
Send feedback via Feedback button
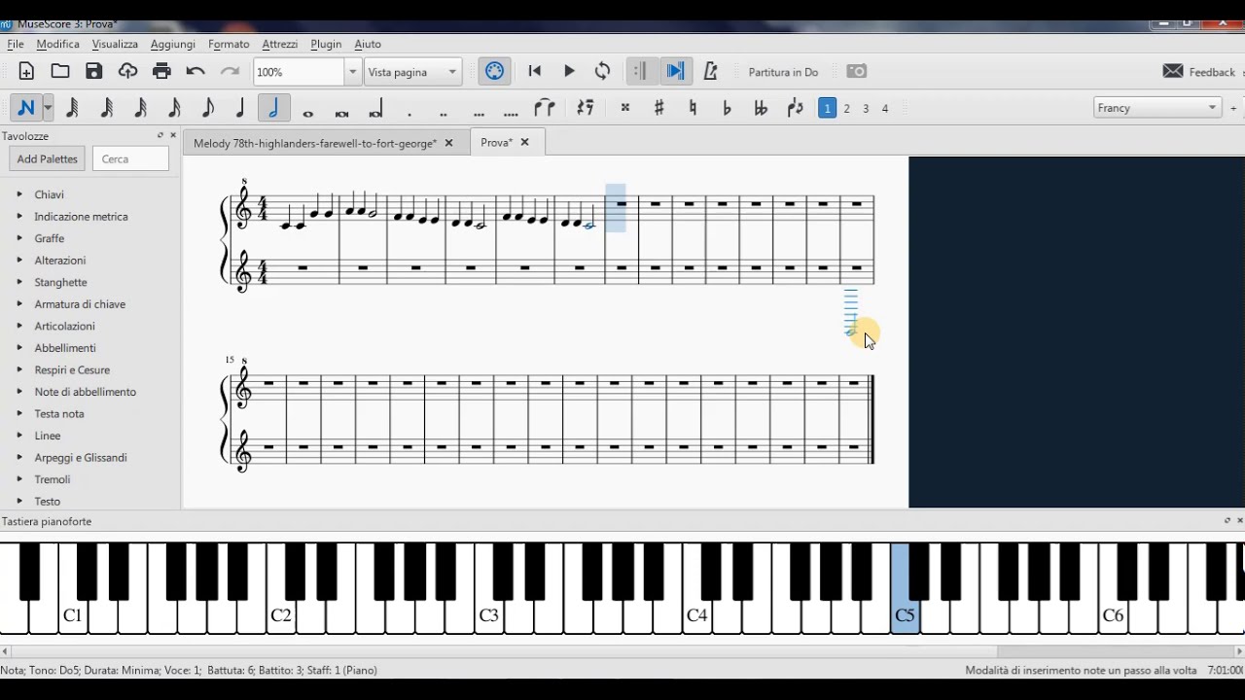coord(1198,72)
